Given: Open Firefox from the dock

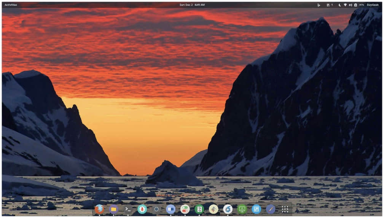Looking at the screenshot, I should click(x=99, y=209).
